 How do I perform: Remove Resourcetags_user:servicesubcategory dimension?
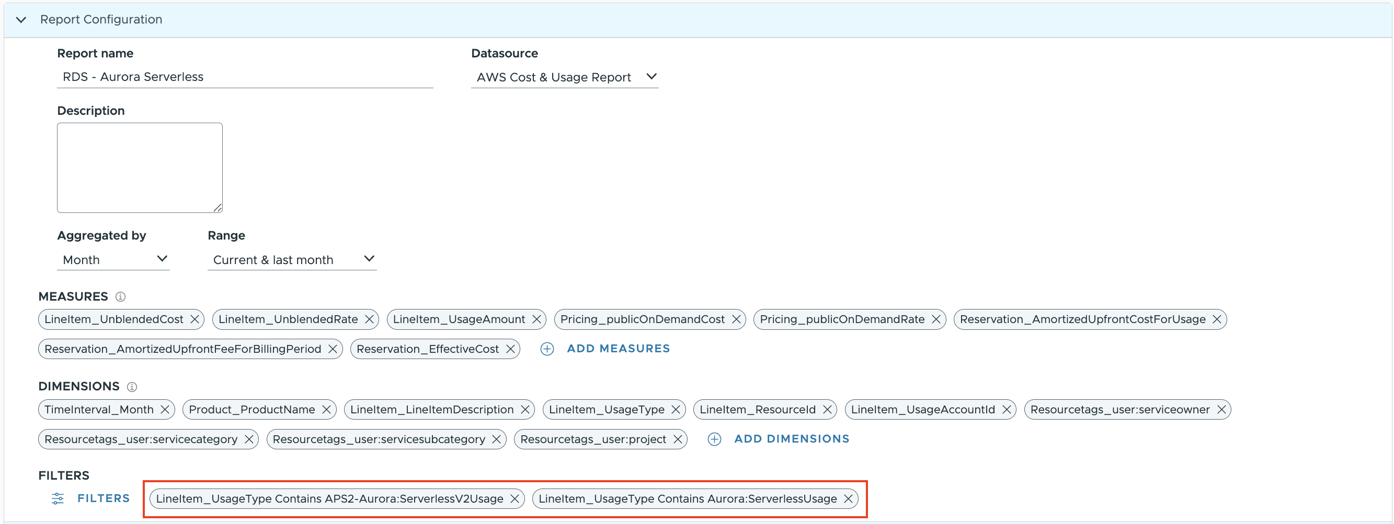pos(497,439)
